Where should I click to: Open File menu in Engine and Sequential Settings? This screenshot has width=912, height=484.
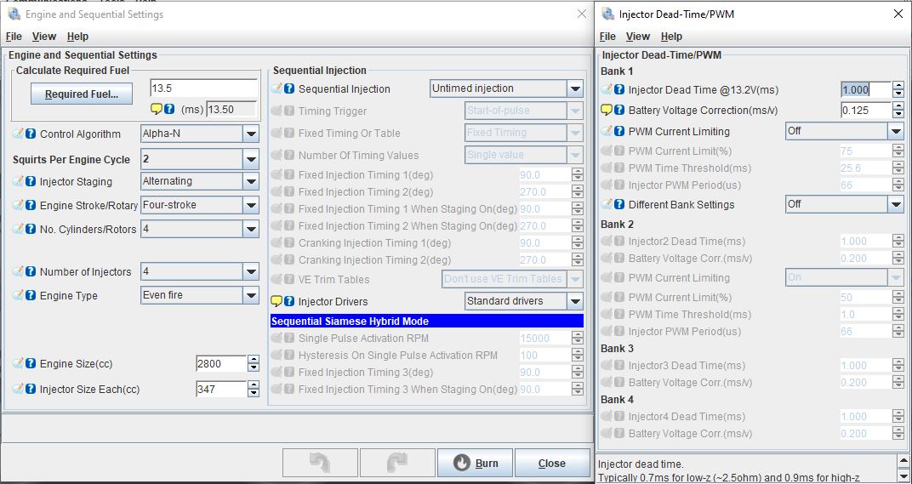[14, 37]
